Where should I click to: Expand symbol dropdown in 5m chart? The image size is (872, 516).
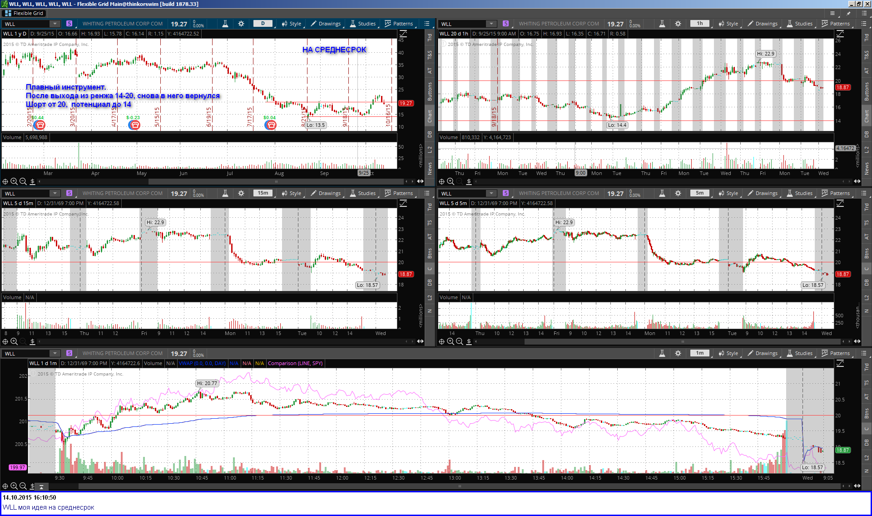pyautogui.click(x=491, y=193)
